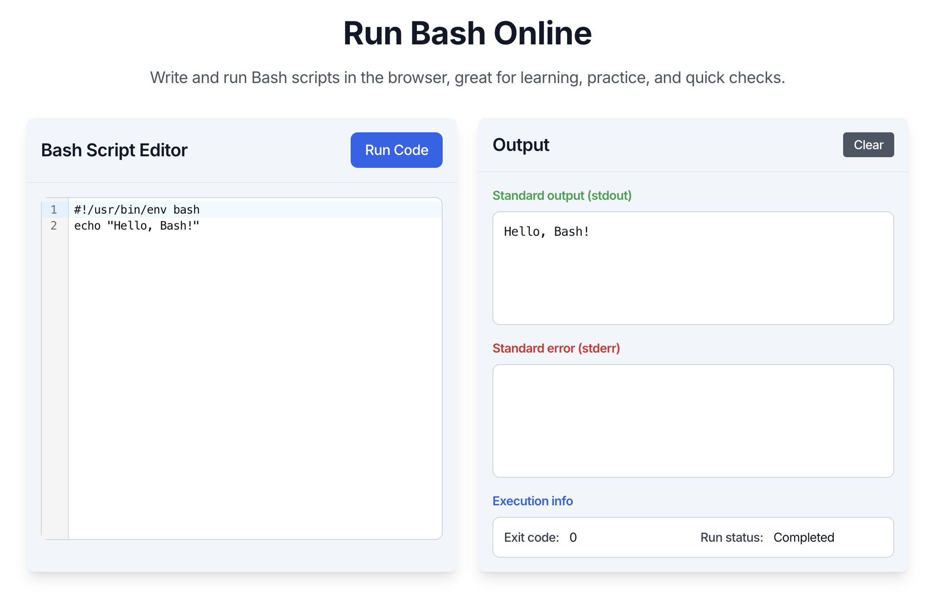Click line number 2 in the gutter
This screenshot has height=595, width=944.
pos(54,225)
